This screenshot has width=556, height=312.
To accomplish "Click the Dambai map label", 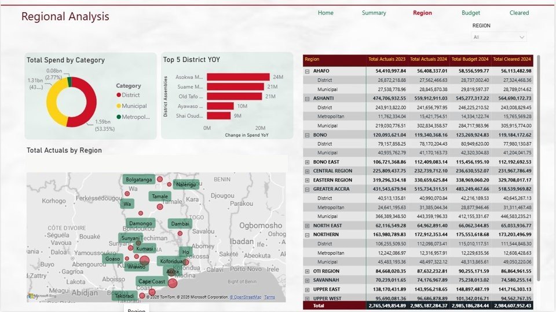I will click(180, 224).
